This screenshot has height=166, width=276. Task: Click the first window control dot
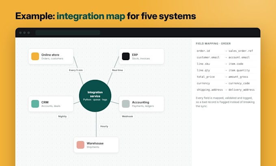pyautogui.click(x=20, y=33)
